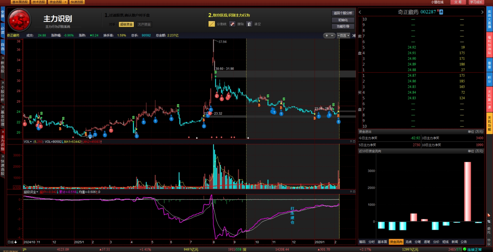This screenshot has height=252, width=493.
Task: Toggle opponent to 超级资金
Action: 126,24
